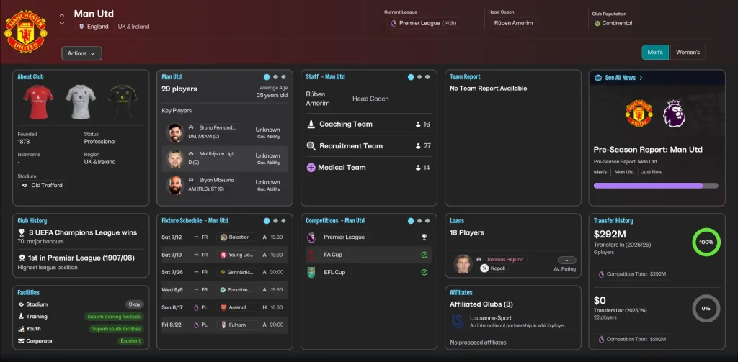Open the Arsenal fixture team chip

click(x=238, y=307)
